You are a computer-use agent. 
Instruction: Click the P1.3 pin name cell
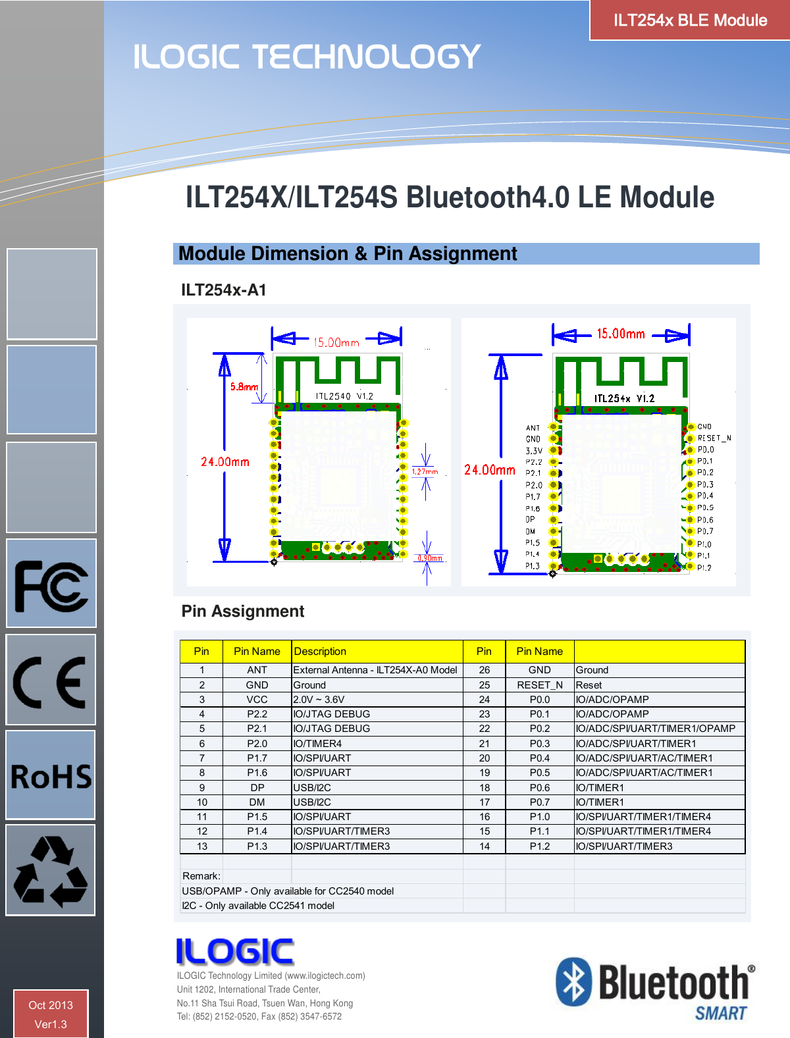click(257, 846)
